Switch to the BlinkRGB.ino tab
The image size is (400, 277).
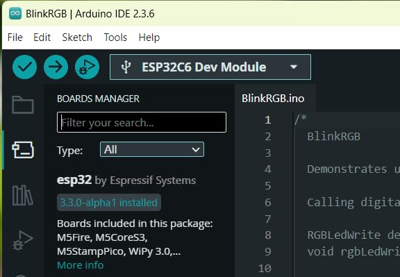pos(273,99)
